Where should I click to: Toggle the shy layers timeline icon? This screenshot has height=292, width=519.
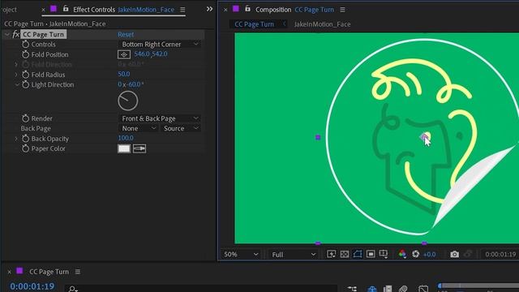coord(372,289)
